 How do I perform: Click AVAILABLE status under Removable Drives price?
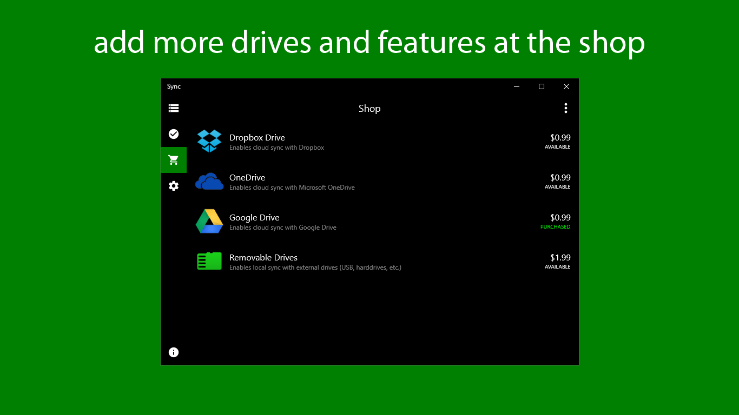click(558, 267)
